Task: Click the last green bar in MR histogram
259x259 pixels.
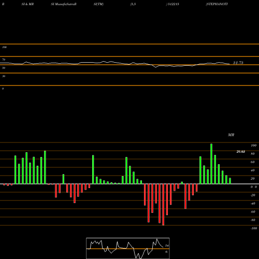Action: 230,181
